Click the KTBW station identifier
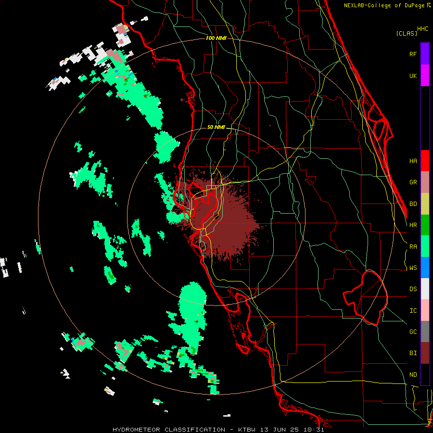 [248, 430]
